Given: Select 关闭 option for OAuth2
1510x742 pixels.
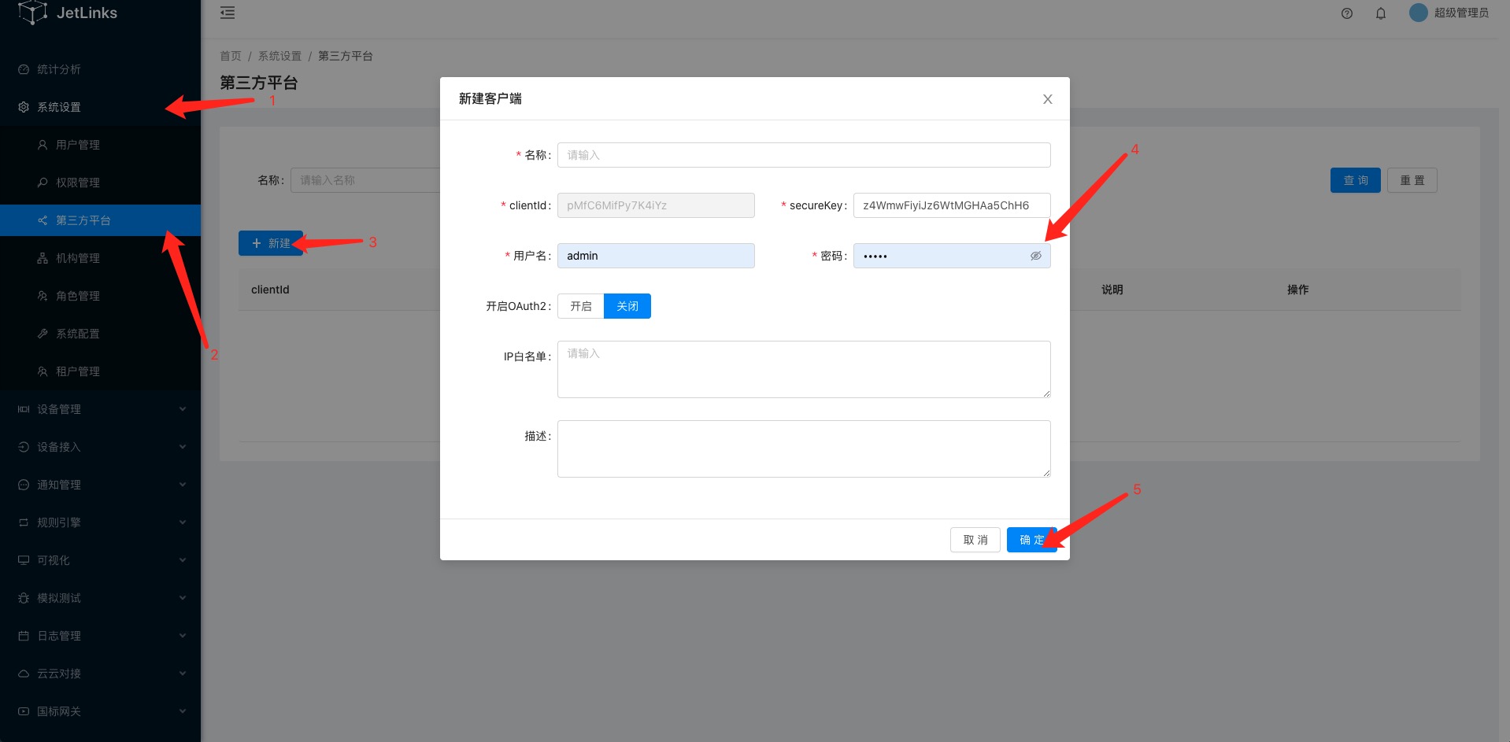Looking at the screenshot, I should (x=627, y=306).
